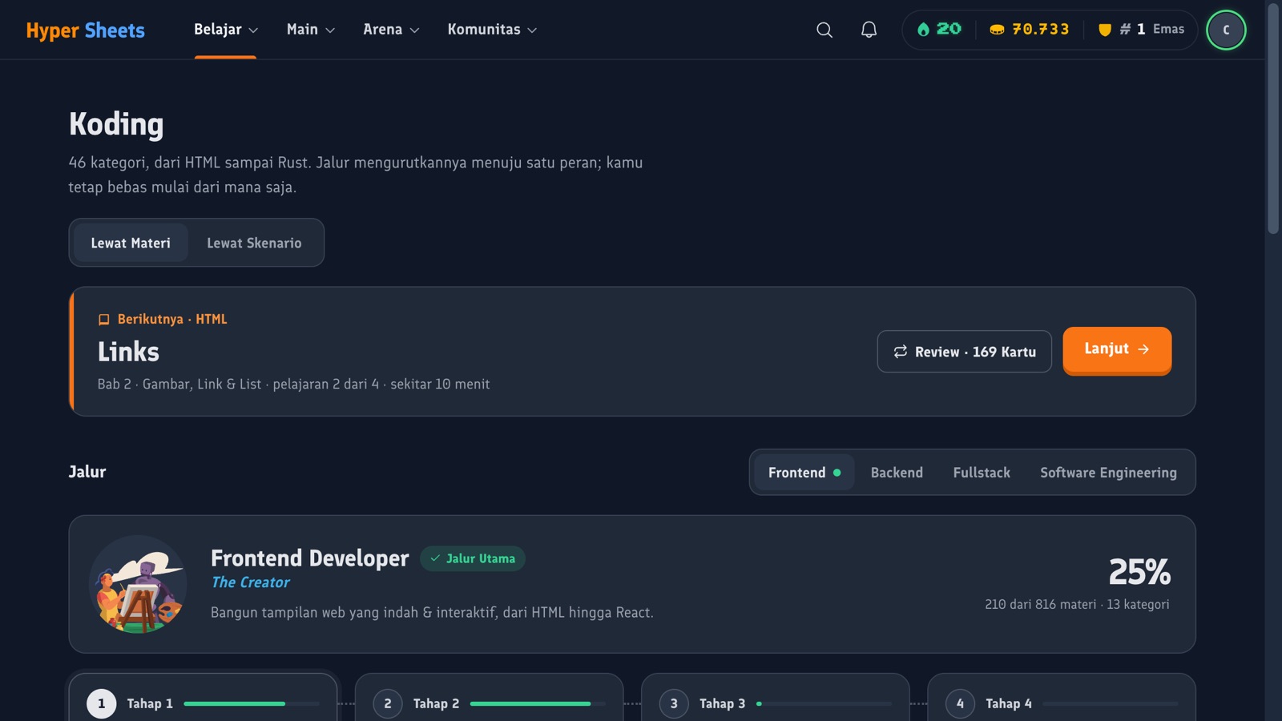Click the Links lesson title
This screenshot has width=1282, height=721.
pyautogui.click(x=128, y=352)
